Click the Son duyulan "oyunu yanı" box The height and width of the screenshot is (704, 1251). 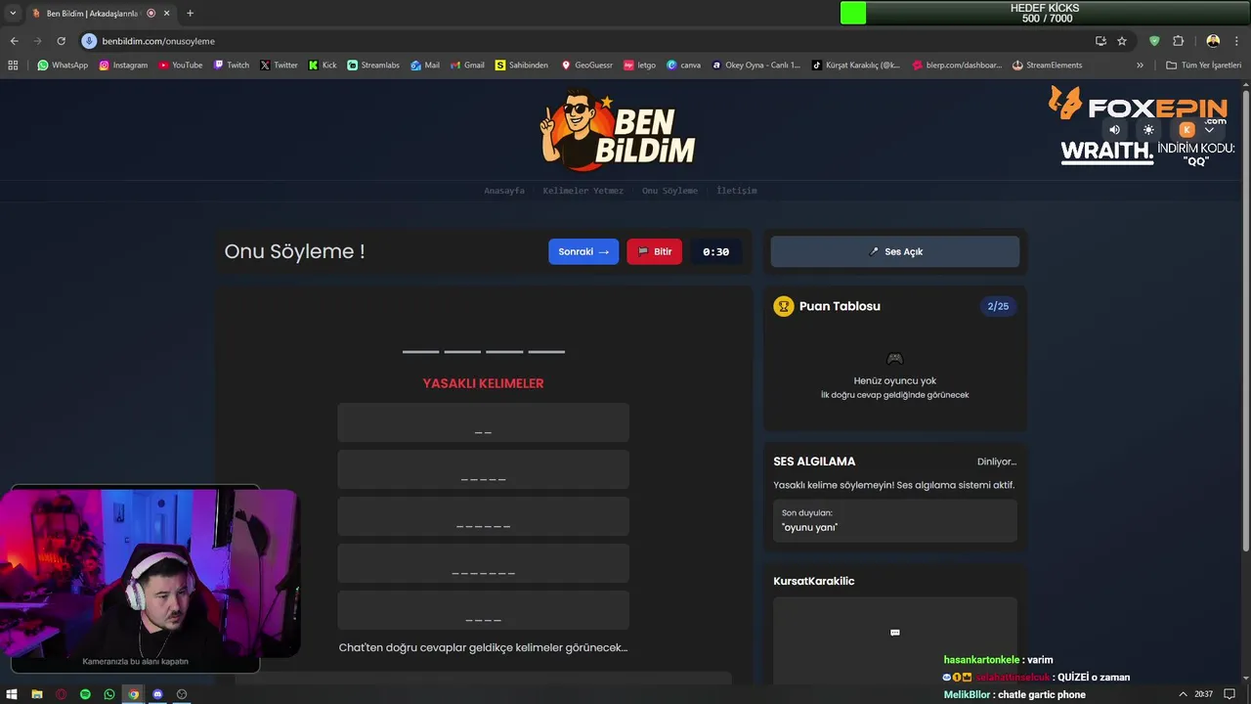895,520
